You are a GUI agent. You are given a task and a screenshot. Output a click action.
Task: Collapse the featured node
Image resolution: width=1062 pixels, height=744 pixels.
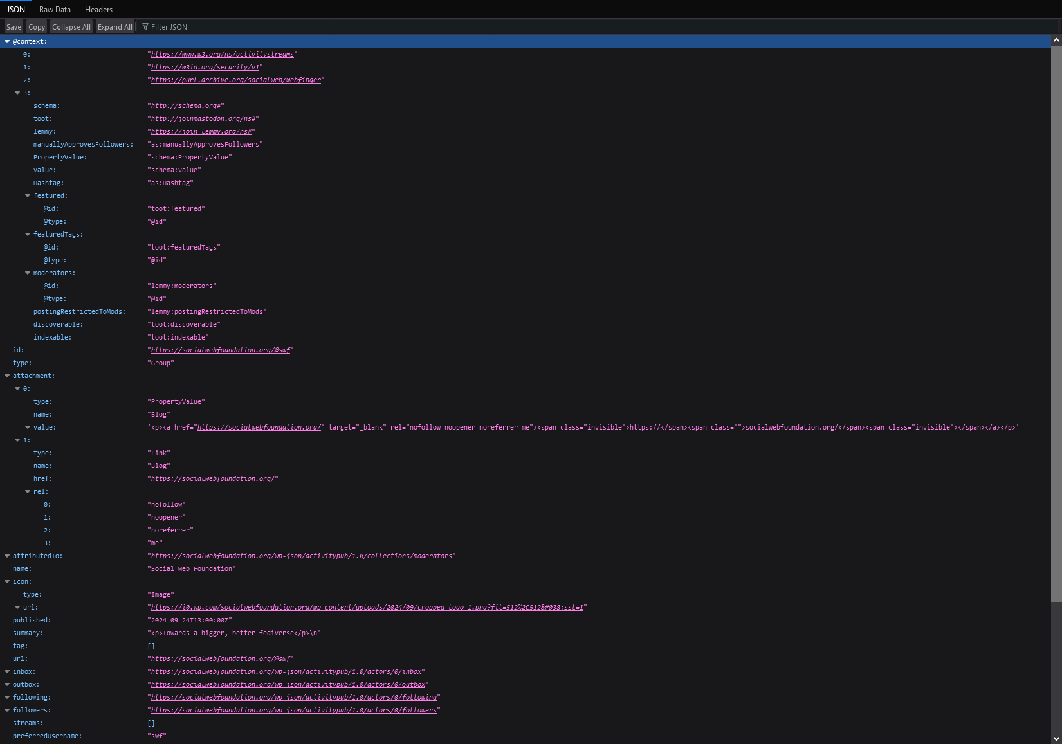(x=28, y=195)
